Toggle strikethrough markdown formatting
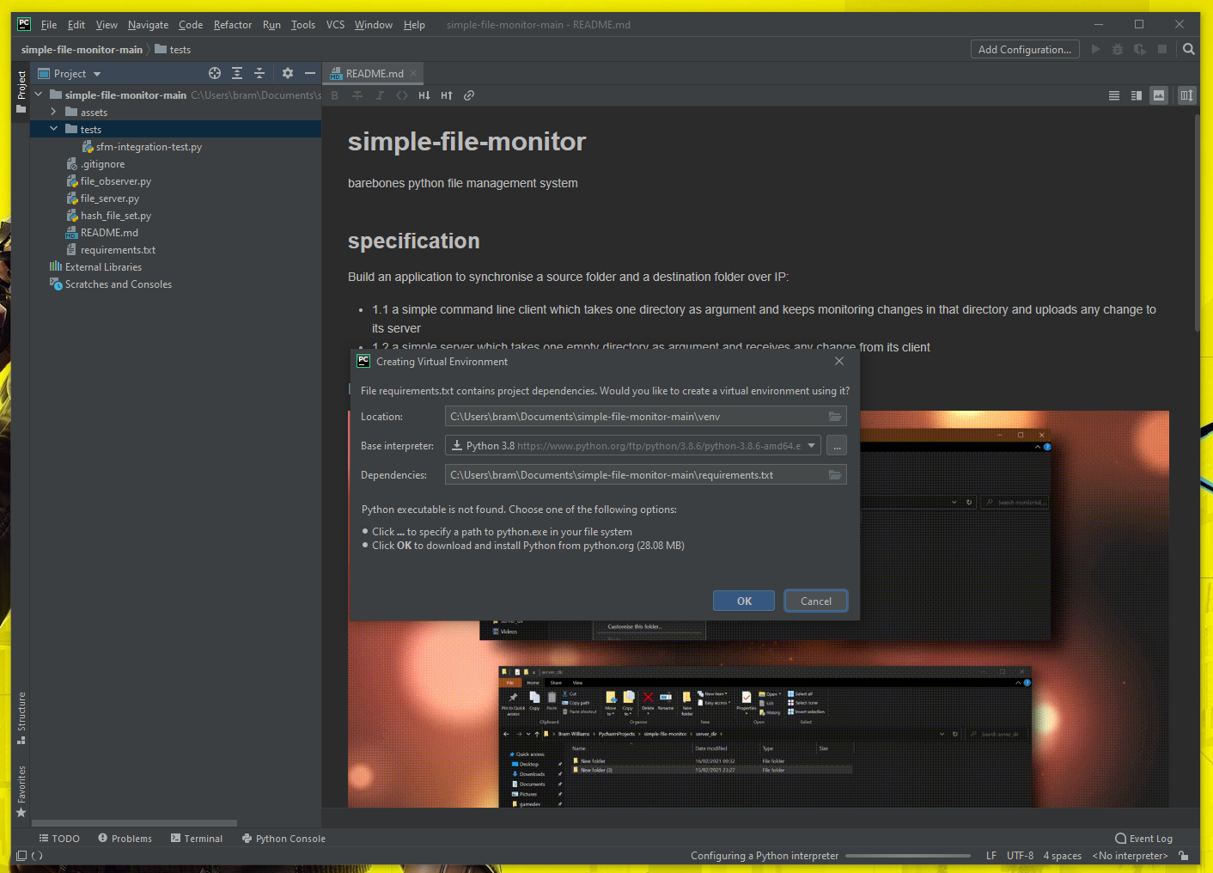Viewport: 1213px width, 873px height. pos(357,95)
